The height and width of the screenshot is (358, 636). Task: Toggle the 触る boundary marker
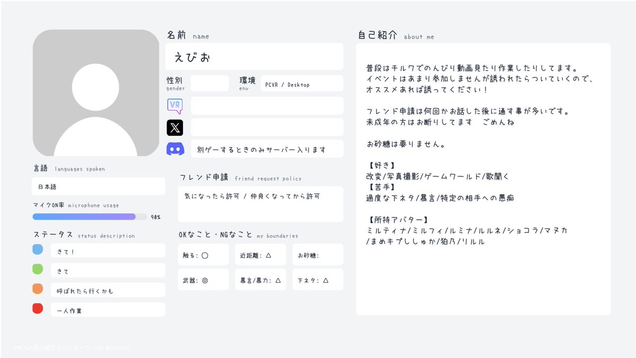point(204,254)
